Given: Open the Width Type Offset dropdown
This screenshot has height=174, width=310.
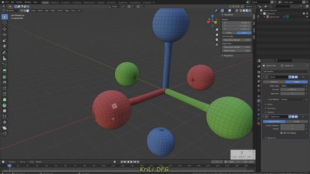Looking at the screenshot, I should click(x=293, y=86).
